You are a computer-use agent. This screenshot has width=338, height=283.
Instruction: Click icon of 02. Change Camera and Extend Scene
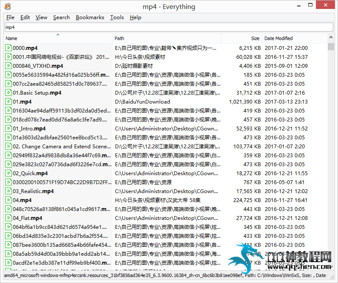[8, 146]
